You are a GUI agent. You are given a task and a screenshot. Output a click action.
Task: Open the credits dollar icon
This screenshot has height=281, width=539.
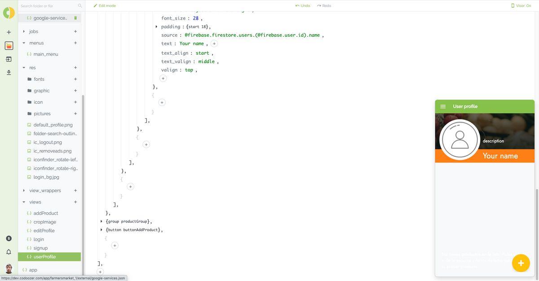point(9,238)
